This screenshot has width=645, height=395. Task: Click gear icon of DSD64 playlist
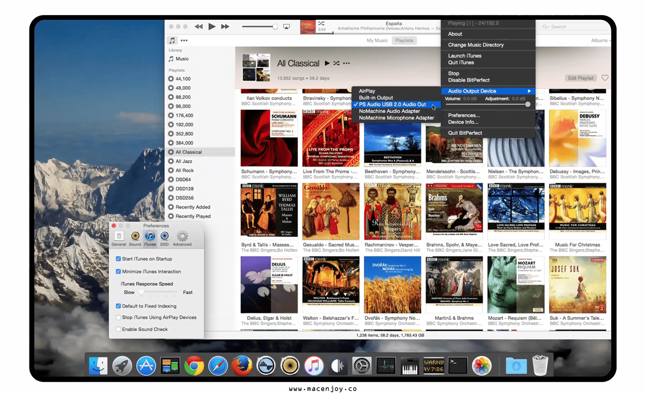point(171,179)
